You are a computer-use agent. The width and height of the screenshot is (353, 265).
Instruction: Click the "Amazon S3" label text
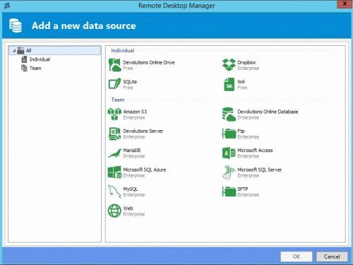135,112
